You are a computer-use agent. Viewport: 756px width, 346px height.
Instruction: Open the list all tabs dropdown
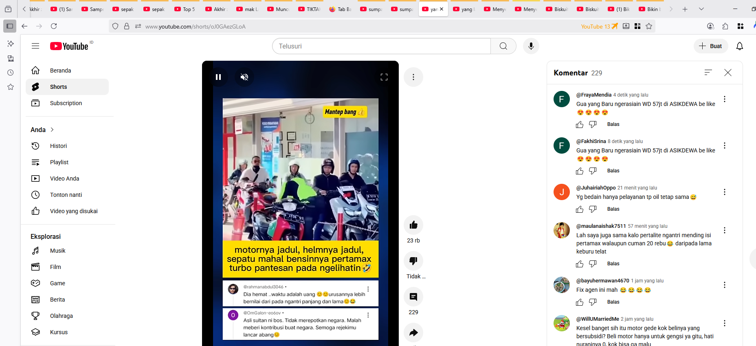point(701,9)
